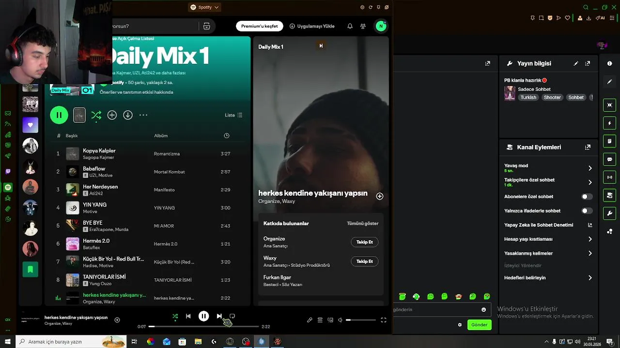Seek in the song progress bar
Image resolution: width=620 pixels, height=348 pixels.
203,327
